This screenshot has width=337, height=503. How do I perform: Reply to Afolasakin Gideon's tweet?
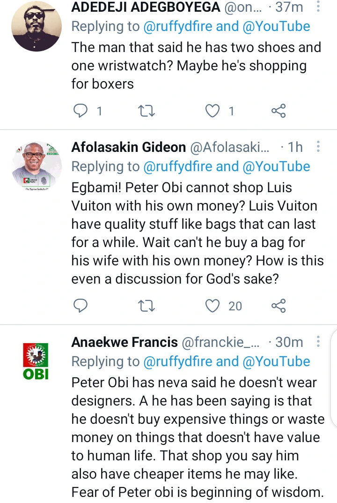[x=81, y=306]
